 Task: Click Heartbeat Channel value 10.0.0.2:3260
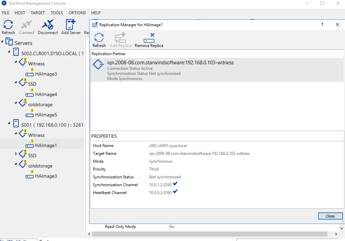click(160, 193)
